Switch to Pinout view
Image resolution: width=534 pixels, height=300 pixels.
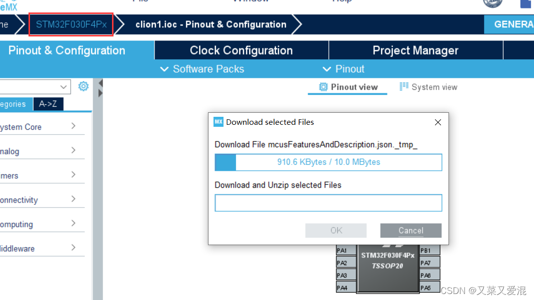[348, 87]
